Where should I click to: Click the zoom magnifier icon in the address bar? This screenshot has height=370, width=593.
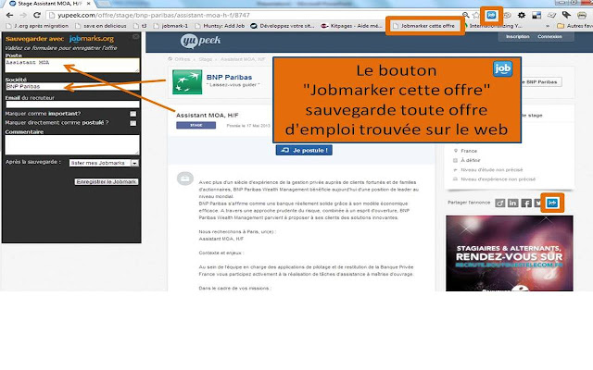click(x=466, y=15)
